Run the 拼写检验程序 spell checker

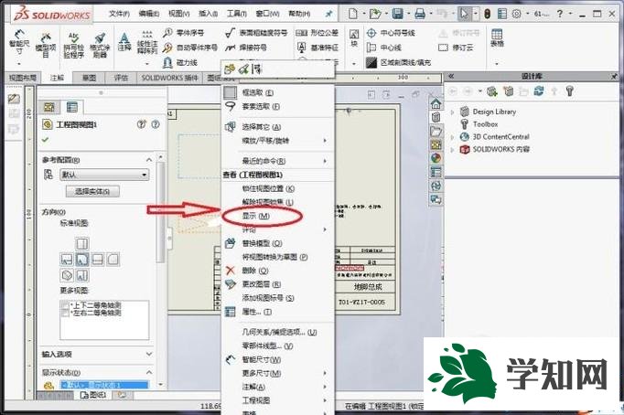click(73, 45)
